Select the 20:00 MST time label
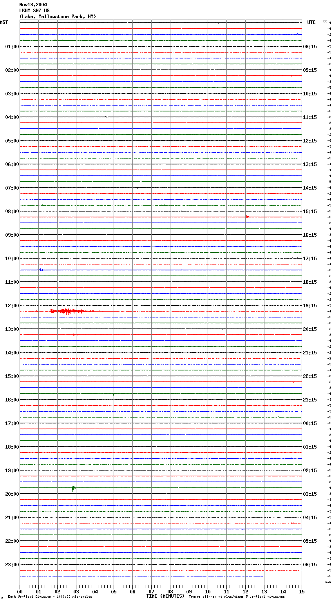The image size is (333, 602). 12,494
